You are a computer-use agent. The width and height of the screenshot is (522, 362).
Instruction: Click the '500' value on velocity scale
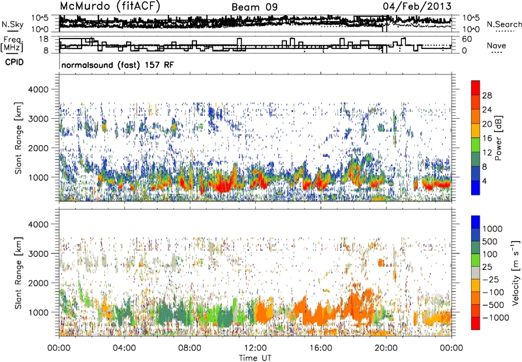[x=490, y=242]
